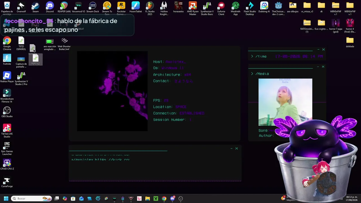The image size is (361, 203).
Task: Launch CurseForge from the desktop
Action: [x=7, y=182]
